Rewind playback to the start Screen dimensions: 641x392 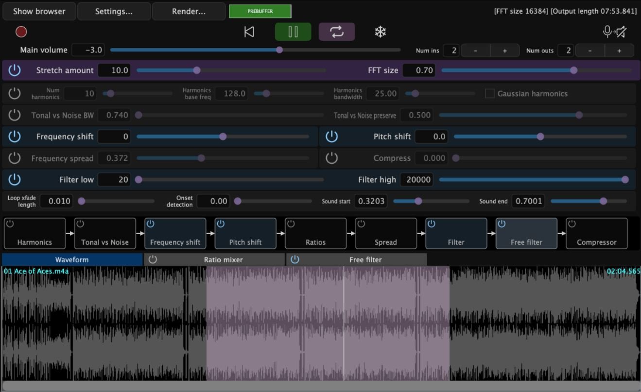click(x=249, y=32)
